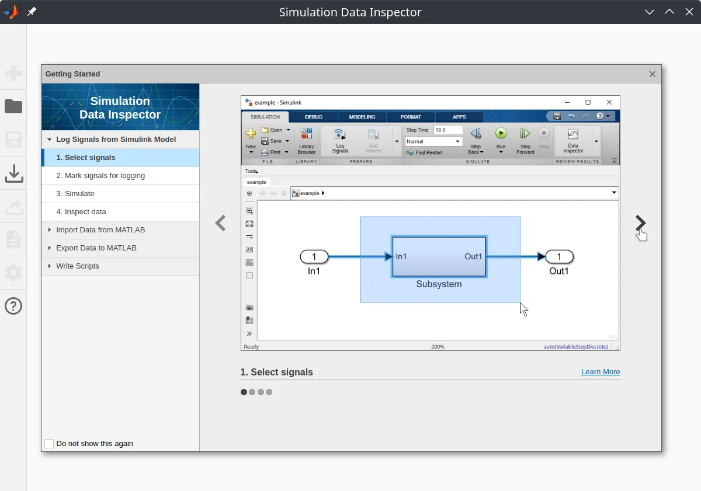Click the Import download-arrow icon in the sidebar
The image size is (701, 491).
pos(13,173)
